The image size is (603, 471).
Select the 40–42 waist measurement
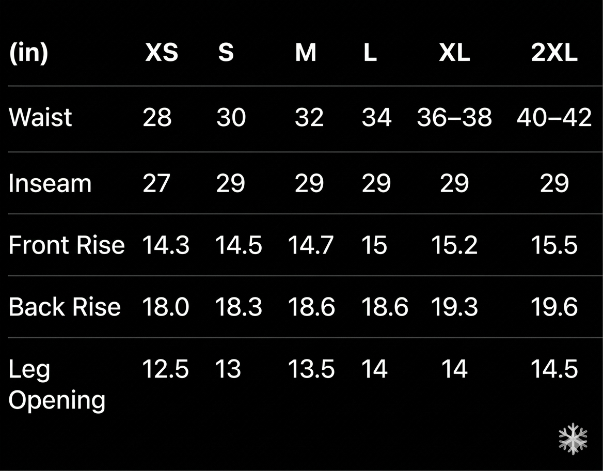point(554,117)
